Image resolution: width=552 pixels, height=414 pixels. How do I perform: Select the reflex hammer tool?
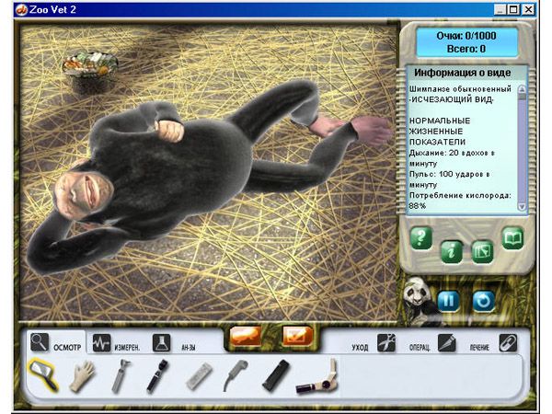click(121, 376)
